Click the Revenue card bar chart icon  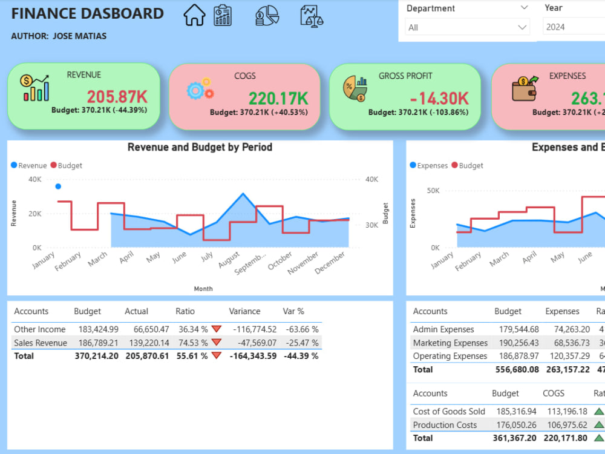pyautogui.click(x=34, y=88)
